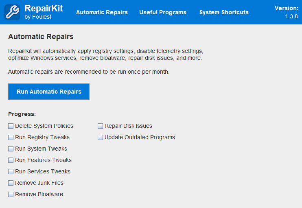
Task: Open the System Shortcuts tab
Action: [x=224, y=12]
